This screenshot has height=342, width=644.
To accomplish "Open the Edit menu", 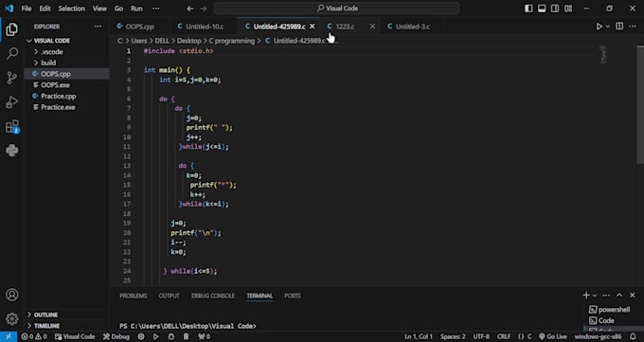I will 45,9.
